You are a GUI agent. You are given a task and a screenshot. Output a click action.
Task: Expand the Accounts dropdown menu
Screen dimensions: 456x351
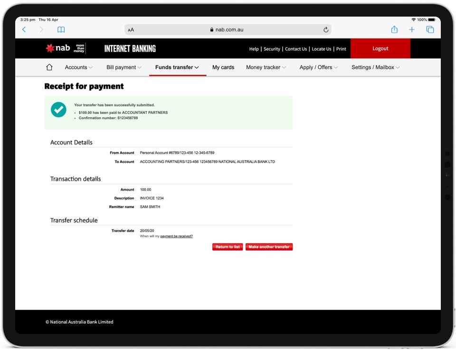point(79,67)
